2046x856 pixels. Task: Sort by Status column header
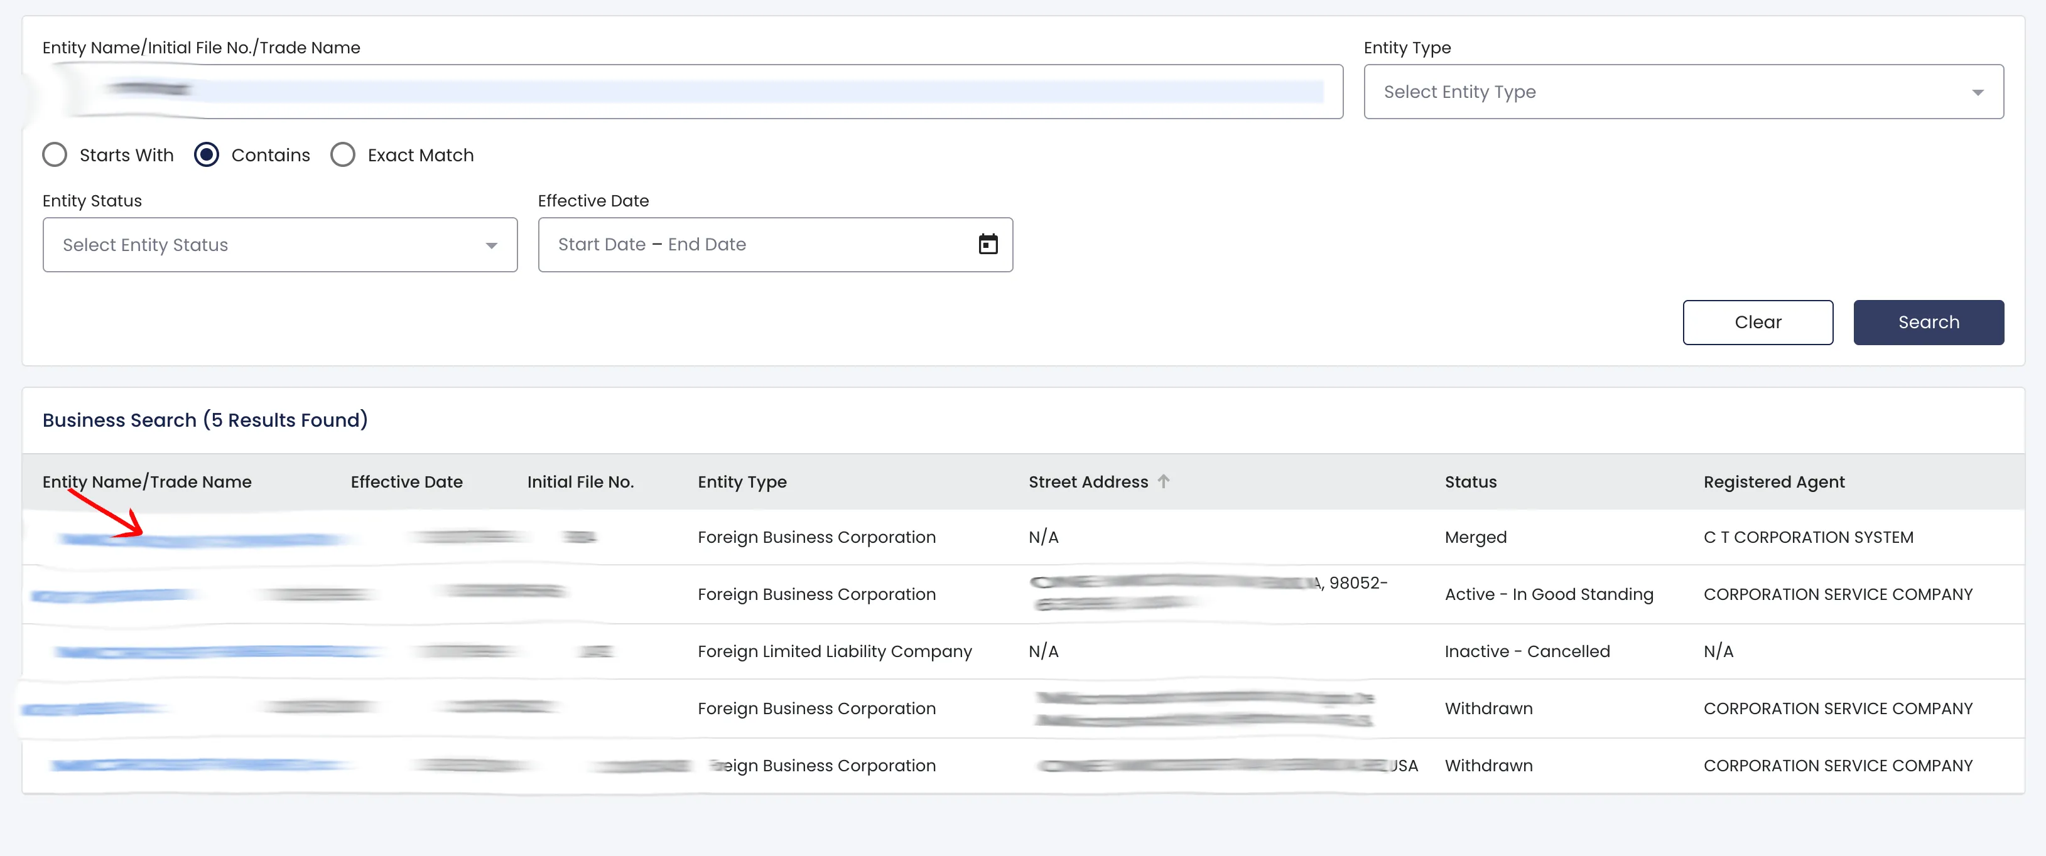(1470, 482)
